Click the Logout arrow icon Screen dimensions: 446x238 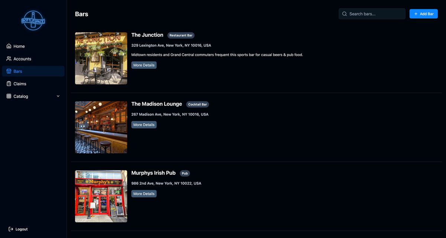click(11, 229)
